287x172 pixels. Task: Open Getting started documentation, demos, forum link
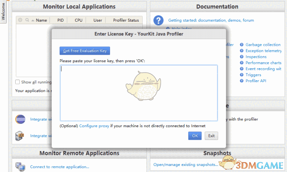point(211,20)
